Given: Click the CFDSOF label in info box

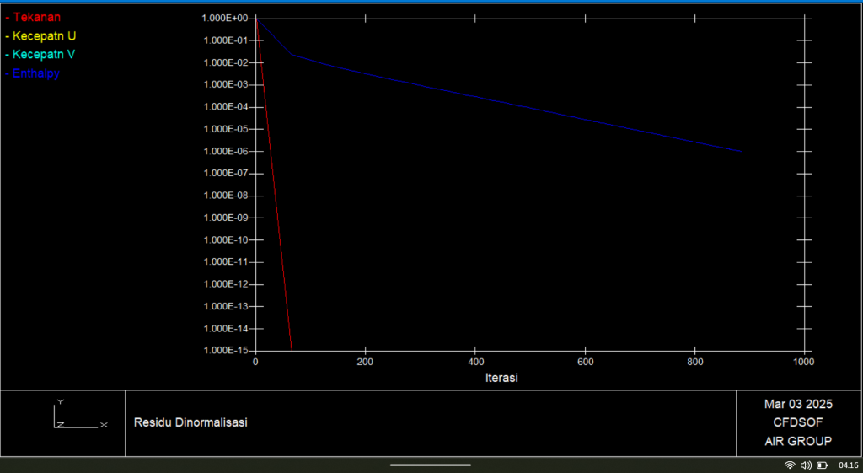Looking at the screenshot, I should [797, 422].
